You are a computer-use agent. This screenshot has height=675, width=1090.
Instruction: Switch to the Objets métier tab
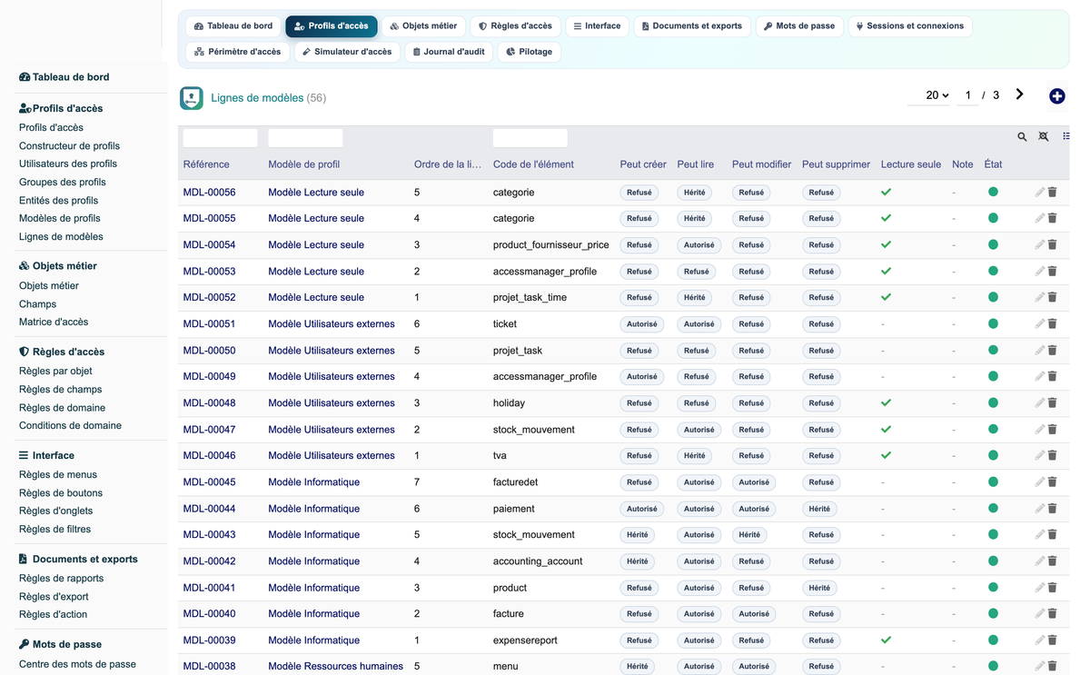pyautogui.click(x=424, y=26)
